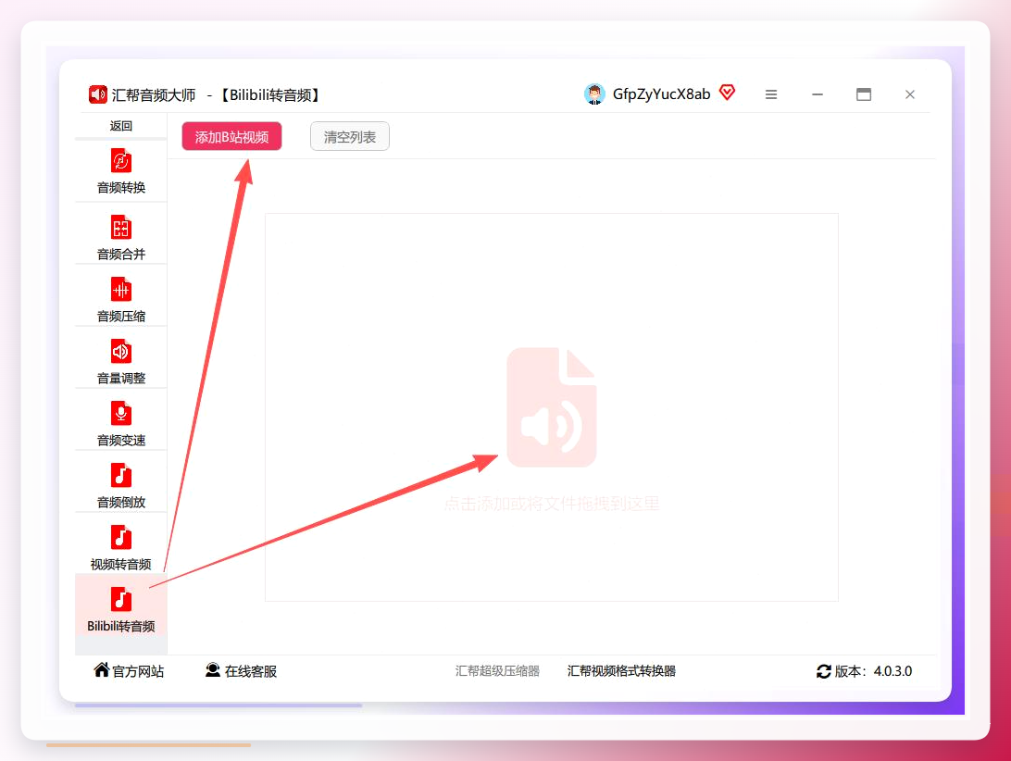The width and height of the screenshot is (1011, 761).
Task: Click the audio file drop zone icon
Action: pyautogui.click(x=551, y=407)
